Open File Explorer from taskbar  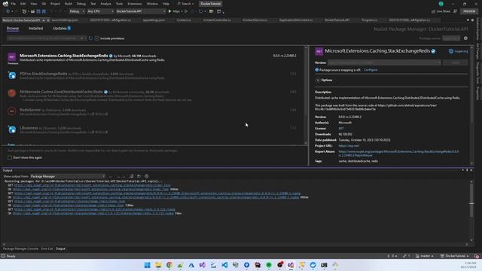pyautogui.click(x=158, y=265)
